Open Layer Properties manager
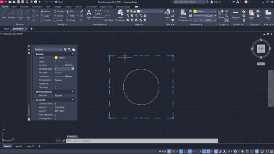274x154 pixels. 120,15
